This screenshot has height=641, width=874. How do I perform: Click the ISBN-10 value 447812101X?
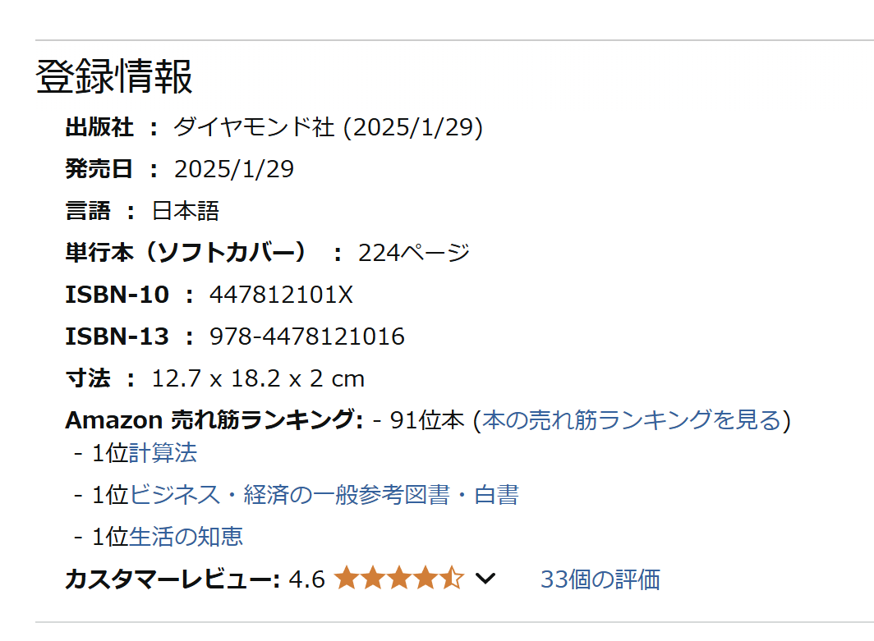point(281,295)
